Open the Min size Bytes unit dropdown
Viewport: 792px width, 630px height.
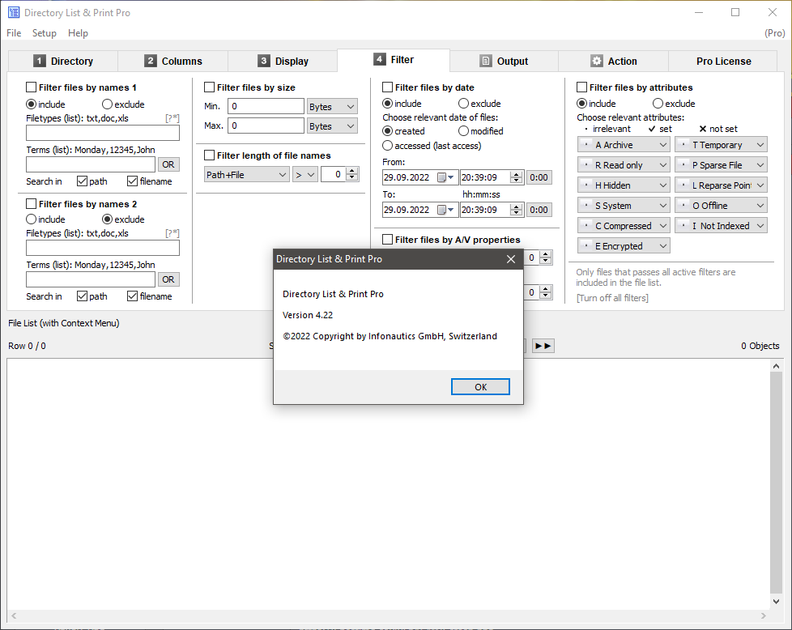coord(332,107)
